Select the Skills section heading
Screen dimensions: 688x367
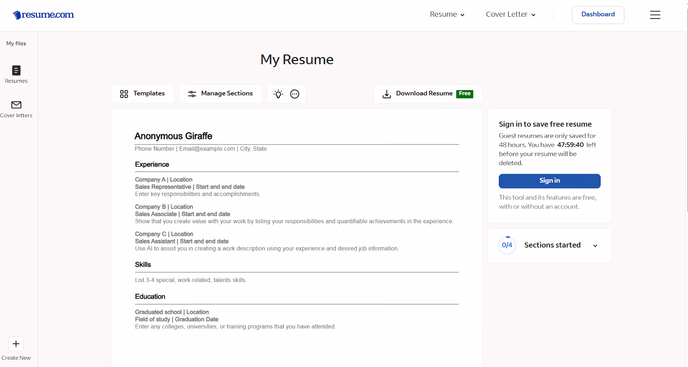point(143,264)
